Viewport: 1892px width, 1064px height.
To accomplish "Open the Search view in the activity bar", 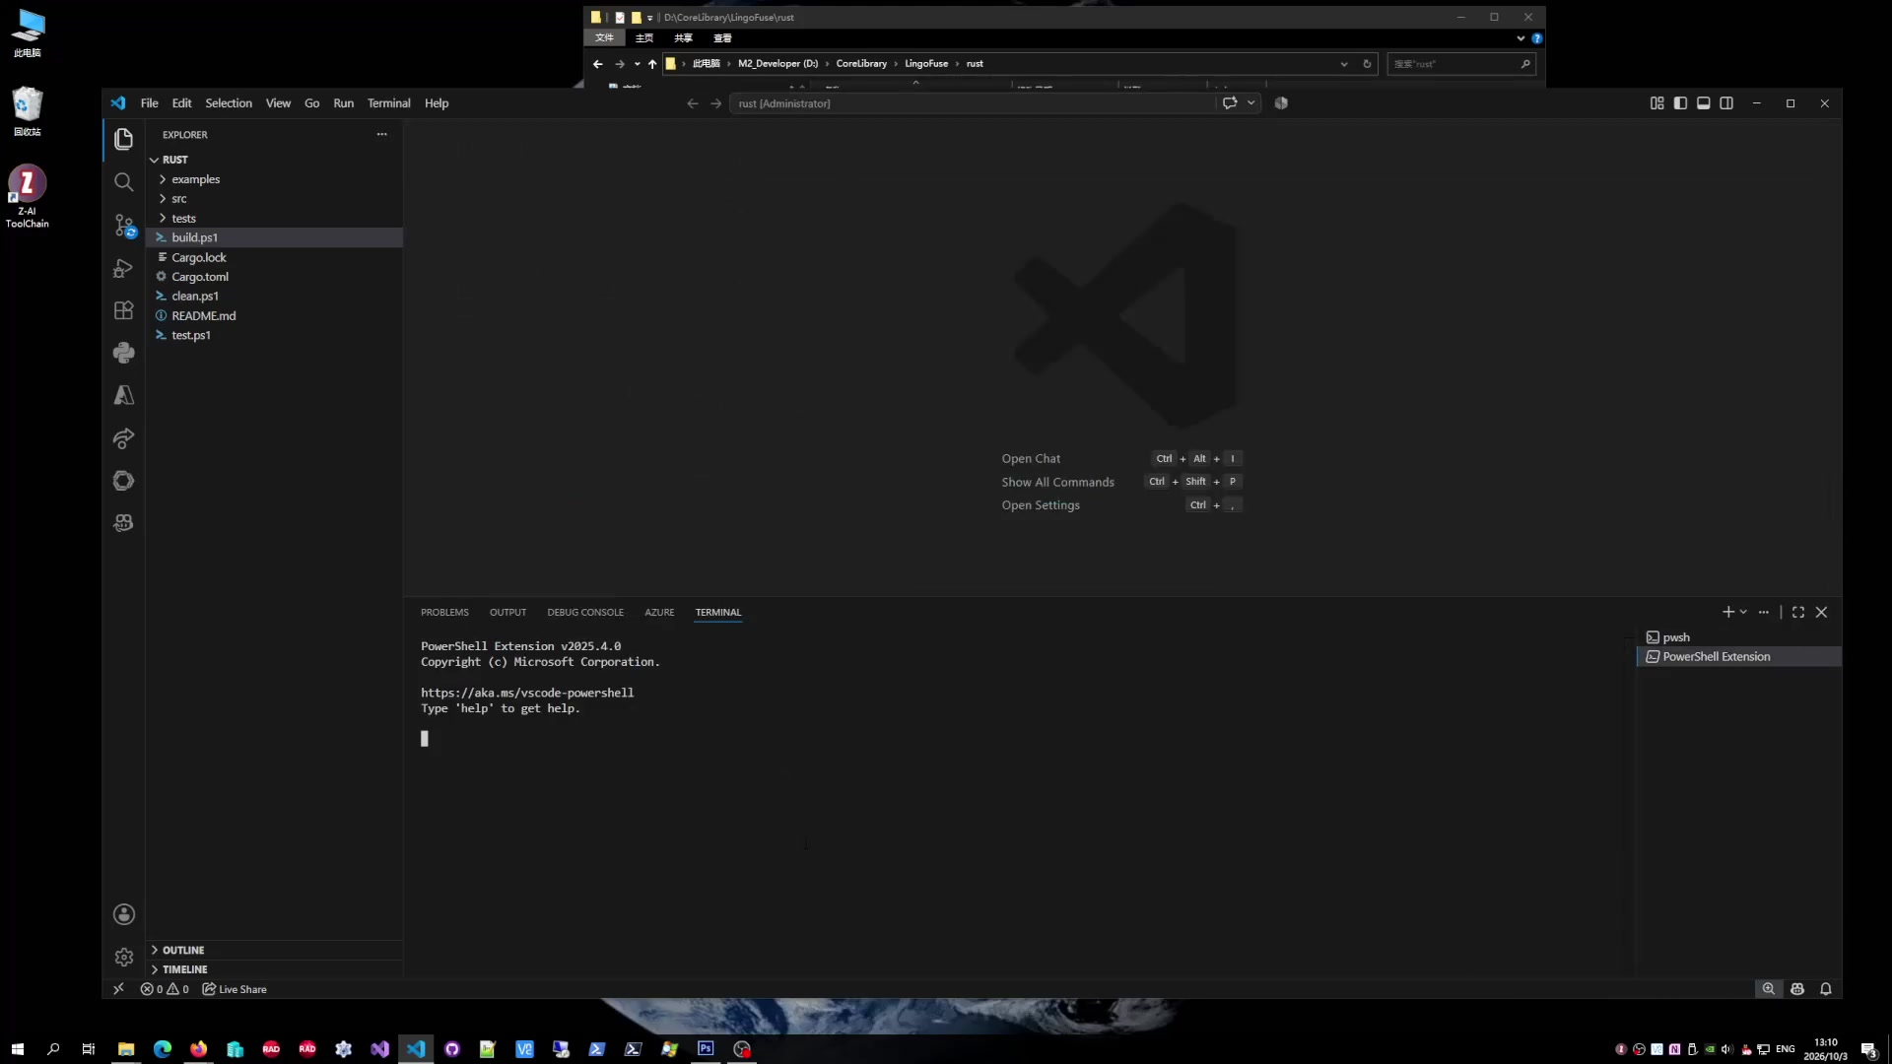I will (x=123, y=182).
